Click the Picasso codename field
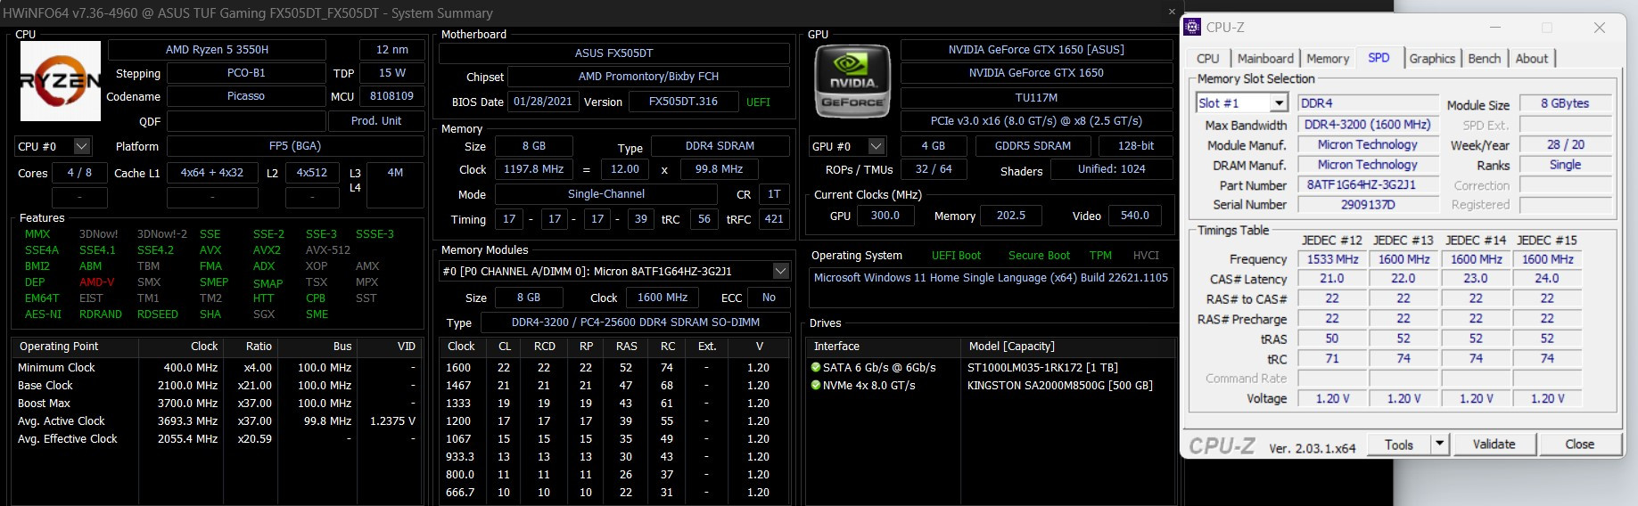The image size is (1638, 506). [x=246, y=96]
